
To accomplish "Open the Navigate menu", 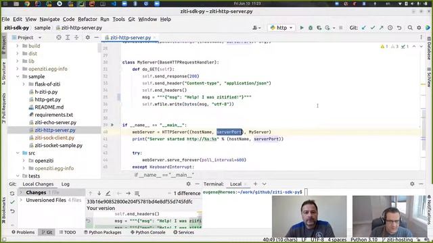I will 49,19.
